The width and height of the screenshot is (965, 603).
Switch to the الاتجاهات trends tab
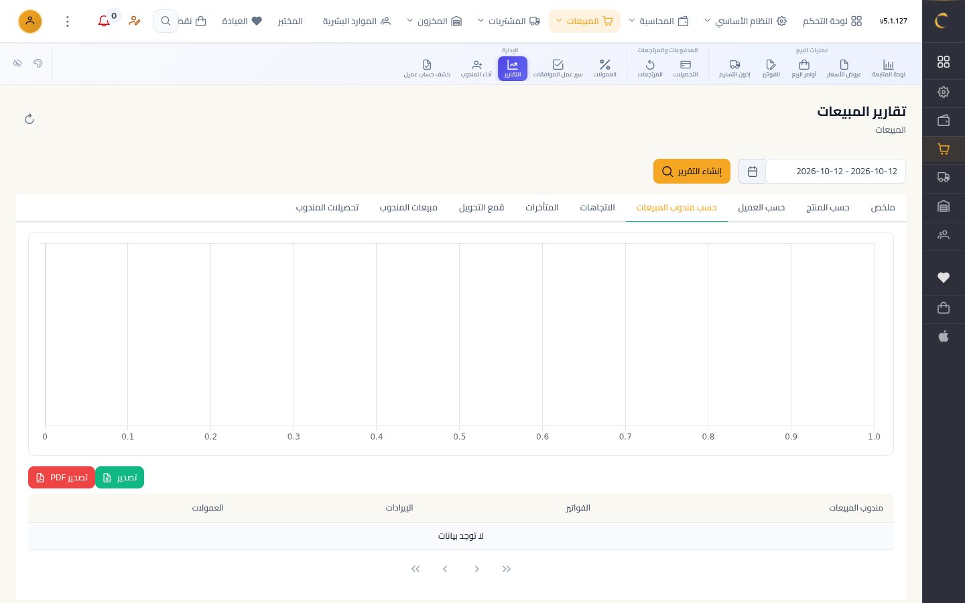[x=598, y=208]
